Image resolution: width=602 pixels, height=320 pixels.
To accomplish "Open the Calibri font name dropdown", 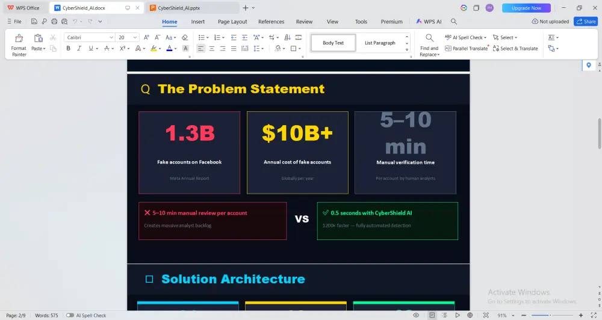I will pyautogui.click(x=111, y=37).
